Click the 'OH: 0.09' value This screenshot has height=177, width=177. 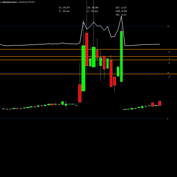pyautogui.click(x=121, y=11)
